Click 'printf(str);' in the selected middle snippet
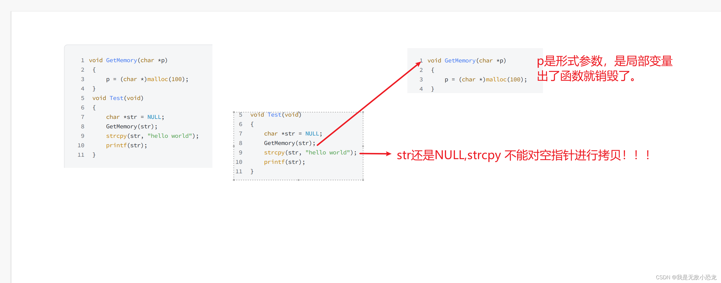This screenshot has height=283, width=721. [x=284, y=162]
